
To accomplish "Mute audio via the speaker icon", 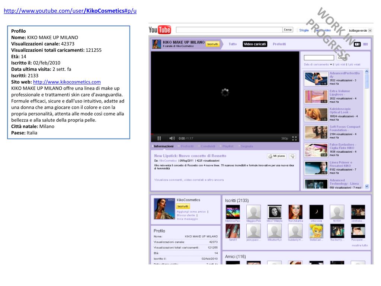I will (x=172, y=139).
